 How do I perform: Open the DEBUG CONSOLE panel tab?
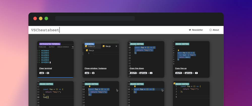[x=63, y=47]
